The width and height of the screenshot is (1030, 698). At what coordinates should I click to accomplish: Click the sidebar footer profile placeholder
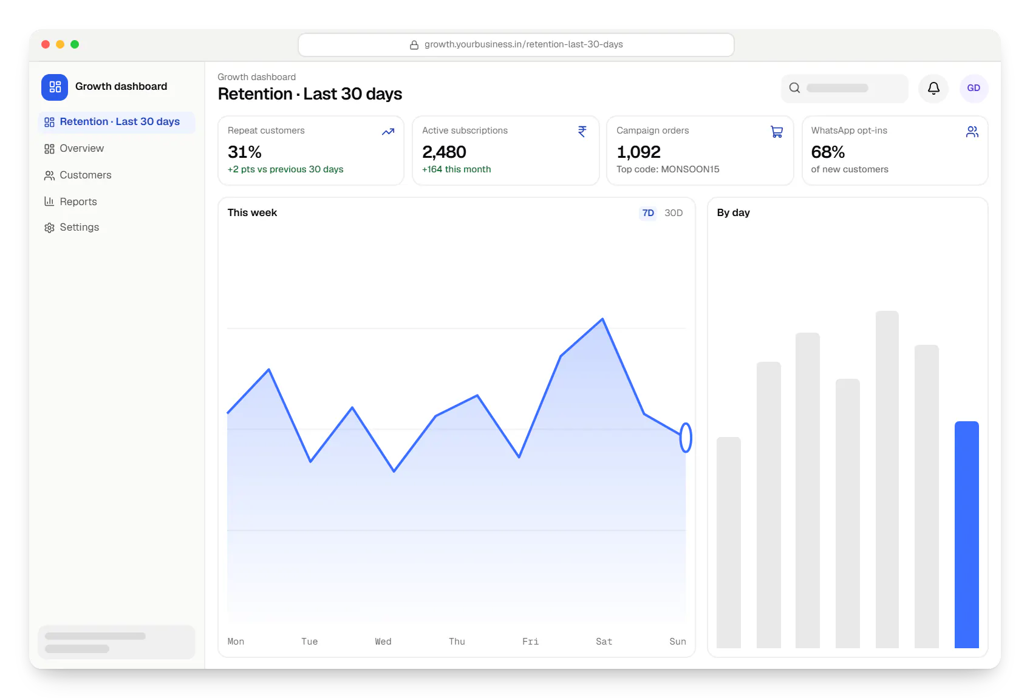(x=117, y=642)
